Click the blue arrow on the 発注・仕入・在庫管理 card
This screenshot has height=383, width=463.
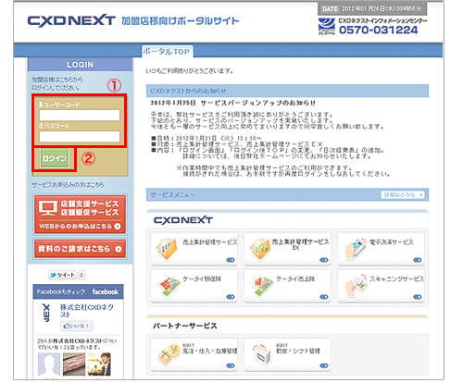pos(231,365)
